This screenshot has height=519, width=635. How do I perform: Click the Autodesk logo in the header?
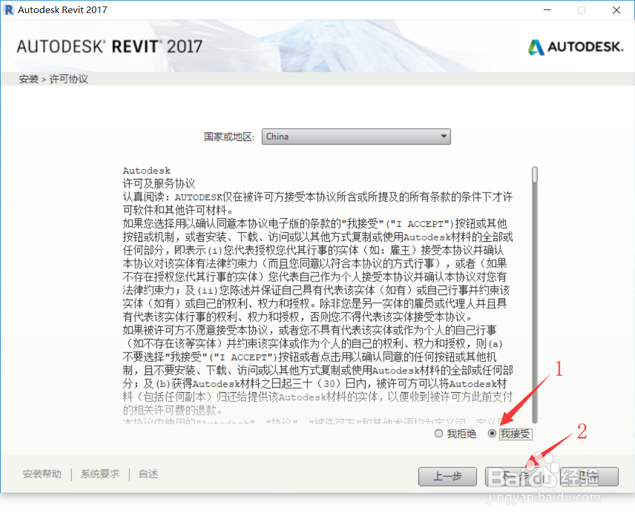click(x=576, y=47)
